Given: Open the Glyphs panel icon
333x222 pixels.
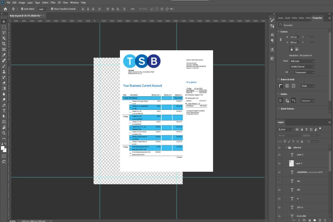Looking at the screenshot, I should click(272, 50).
